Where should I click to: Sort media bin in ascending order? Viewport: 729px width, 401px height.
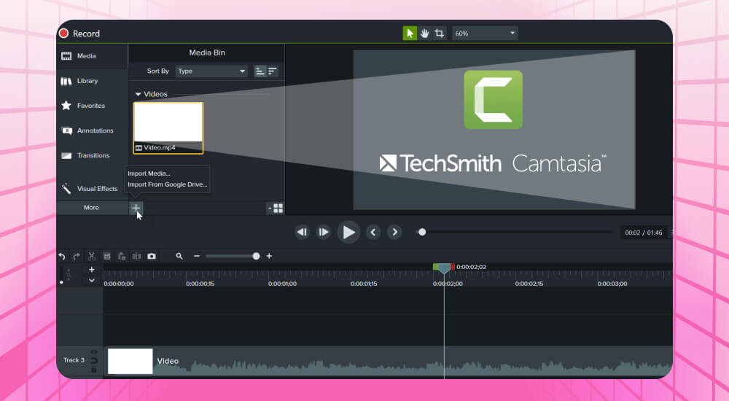[260, 71]
